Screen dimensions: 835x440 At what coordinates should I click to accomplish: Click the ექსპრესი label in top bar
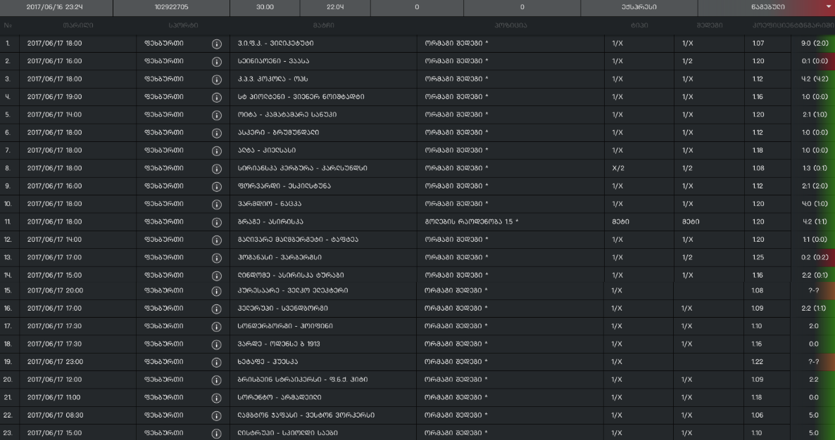click(x=639, y=6)
